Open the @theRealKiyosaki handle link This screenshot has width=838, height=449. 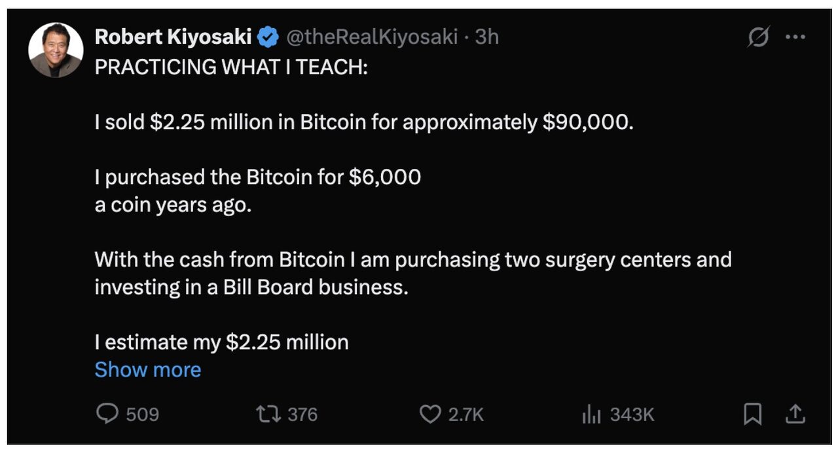[x=371, y=37]
